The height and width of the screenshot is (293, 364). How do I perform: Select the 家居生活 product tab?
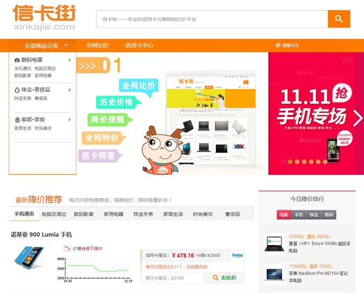[x=173, y=214]
